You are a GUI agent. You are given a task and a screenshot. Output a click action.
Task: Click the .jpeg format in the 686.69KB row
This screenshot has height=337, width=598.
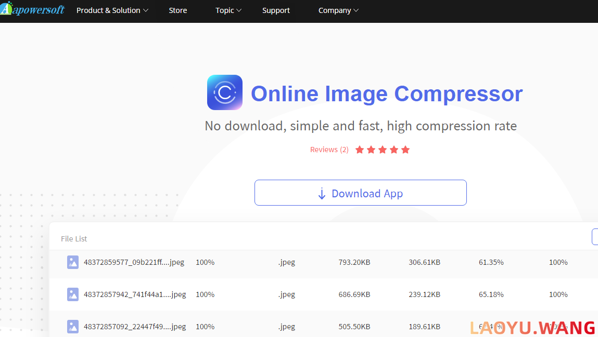tap(286, 295)
